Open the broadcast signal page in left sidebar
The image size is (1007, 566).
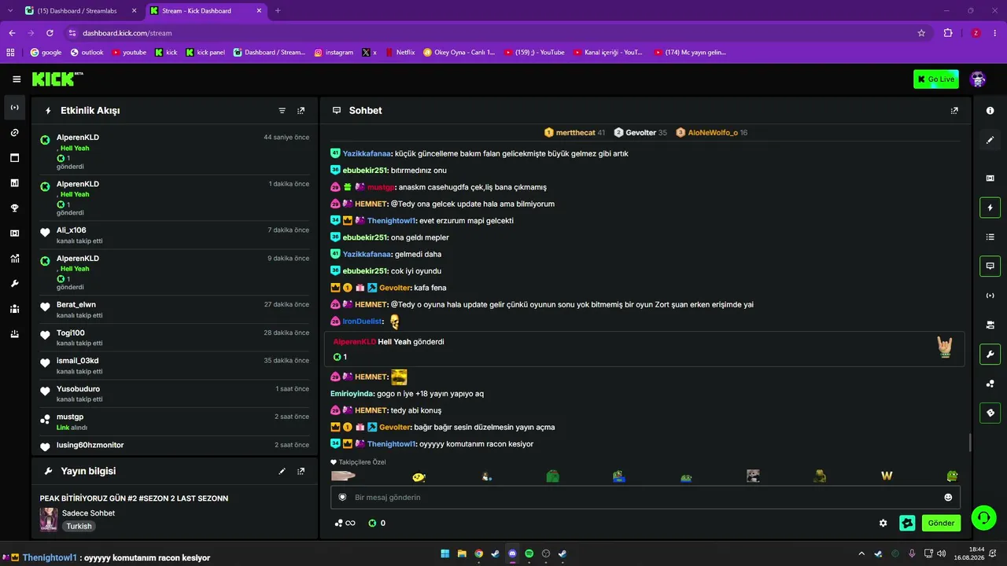pos(14,108)
